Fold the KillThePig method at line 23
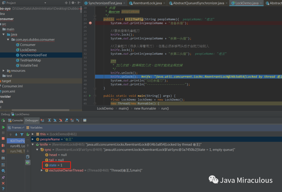 coord(95,19)
